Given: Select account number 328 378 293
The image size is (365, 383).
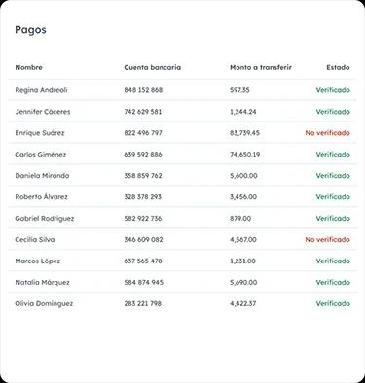Looking at the screenshot, I should click(142, 197).
